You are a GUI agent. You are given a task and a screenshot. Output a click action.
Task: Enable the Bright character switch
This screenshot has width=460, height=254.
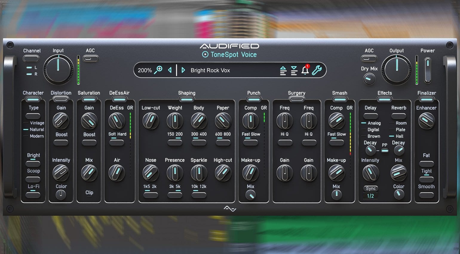point(33,163)
